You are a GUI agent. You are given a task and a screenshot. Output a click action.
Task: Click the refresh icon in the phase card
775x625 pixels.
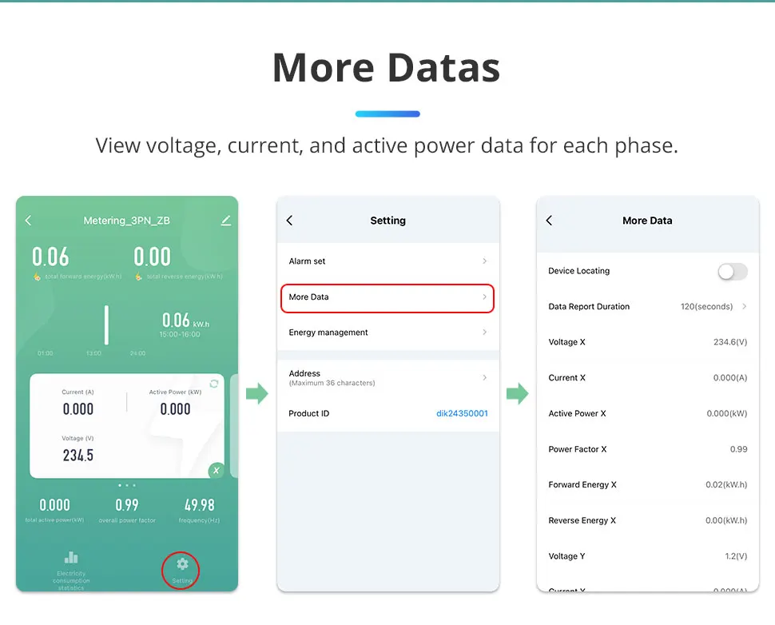(213, 384)
